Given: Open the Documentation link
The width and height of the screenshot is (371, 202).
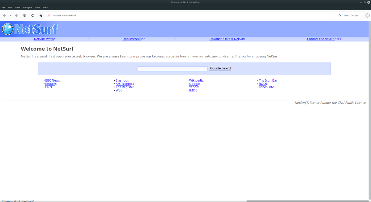Looking at the screenshot, I should pyautogui.click(x=134, y=39).
